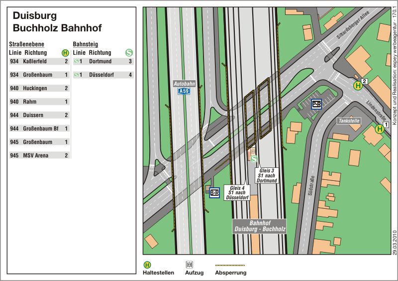
Task: Click the Haltestellen legend H icon
Action: click(147, 265)
